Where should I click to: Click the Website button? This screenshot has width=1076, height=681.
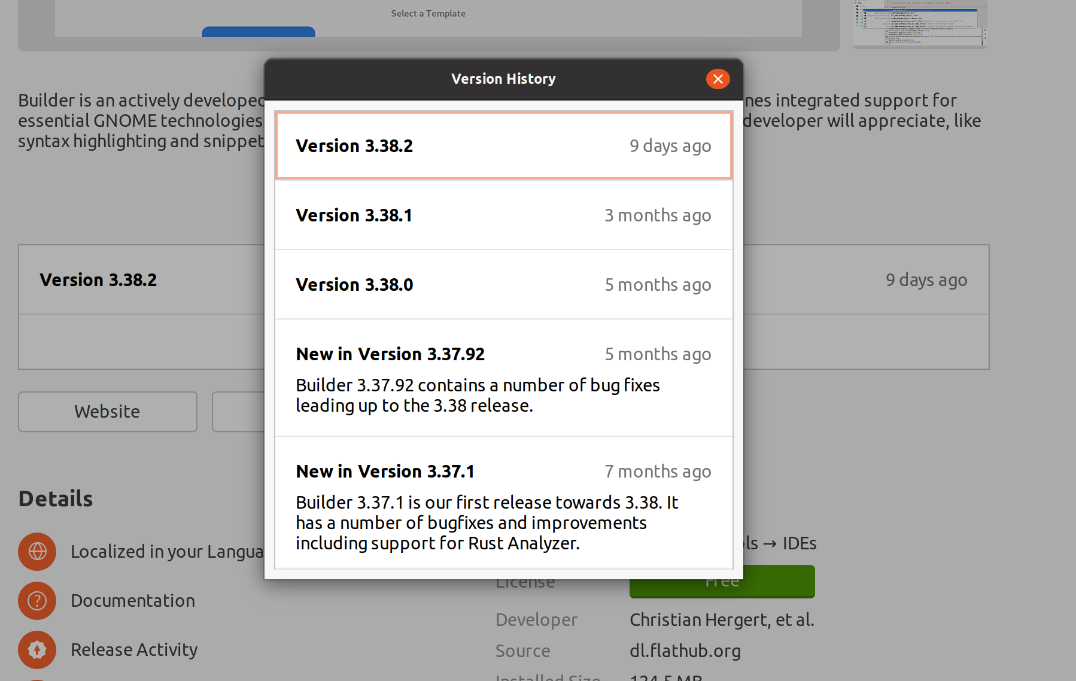click(107, 411)
